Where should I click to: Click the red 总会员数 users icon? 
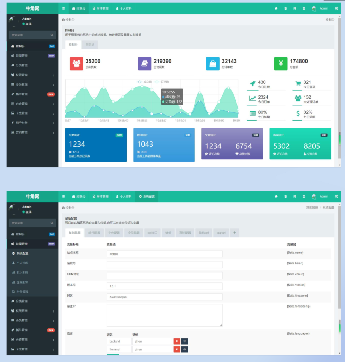point(76,63)
